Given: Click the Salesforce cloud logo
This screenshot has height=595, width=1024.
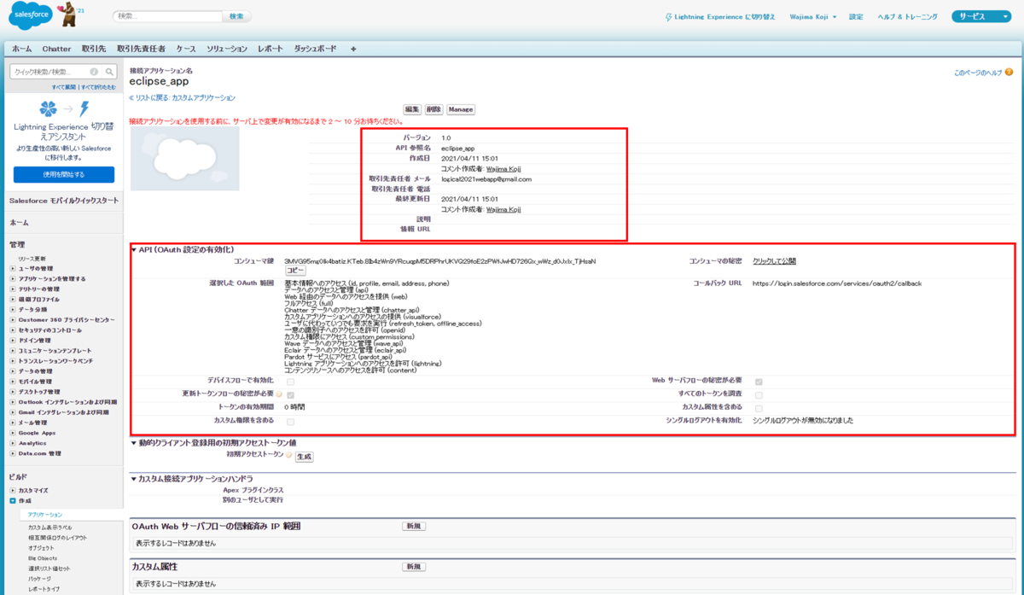Looking at the screenshot, I should point(32,15).
